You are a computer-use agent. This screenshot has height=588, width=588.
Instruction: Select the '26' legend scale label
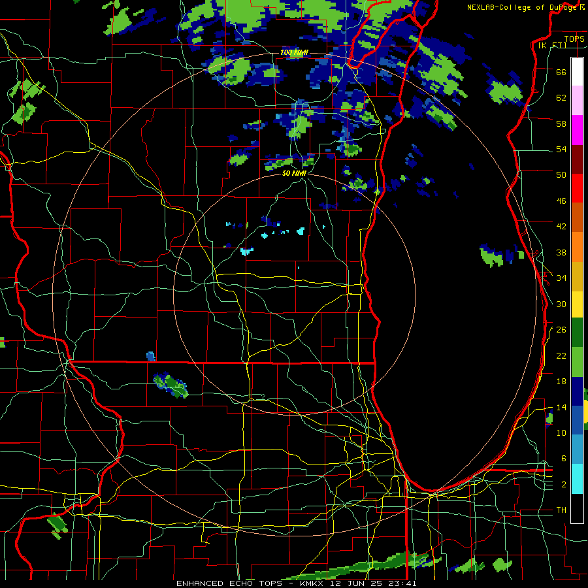[x=561, y=330]
